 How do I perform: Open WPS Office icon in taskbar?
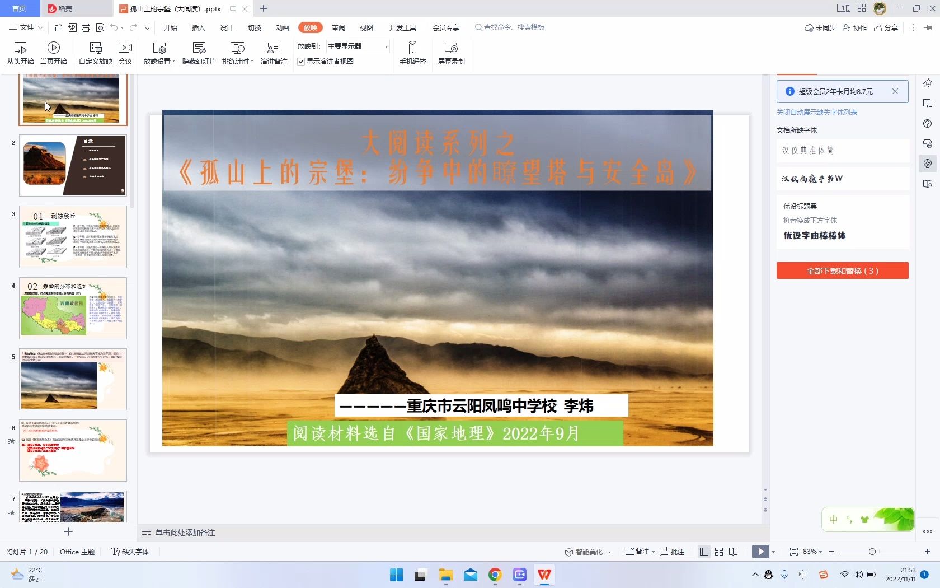click(x=544, y=575)
